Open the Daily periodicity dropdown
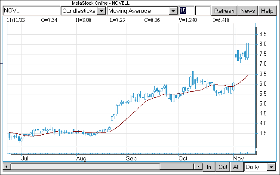The width and height of the screenshot is (280, 175). (x=271, y=167)
